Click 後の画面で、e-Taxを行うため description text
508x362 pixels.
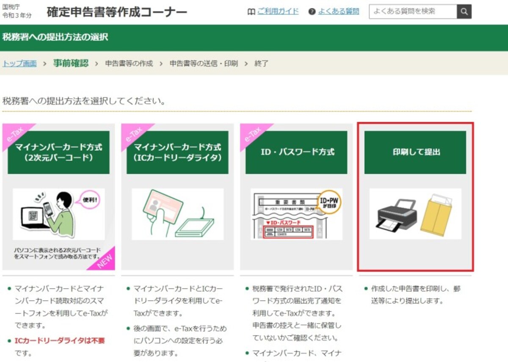click(180, 341)
